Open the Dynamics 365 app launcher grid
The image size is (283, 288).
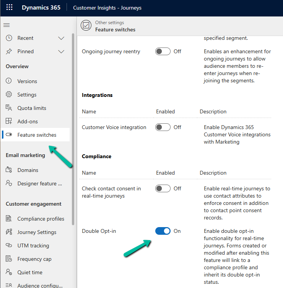[x=10, y=8]
